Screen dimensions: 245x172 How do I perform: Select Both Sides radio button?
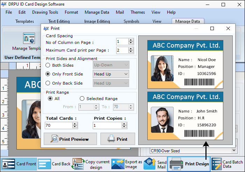48,65
